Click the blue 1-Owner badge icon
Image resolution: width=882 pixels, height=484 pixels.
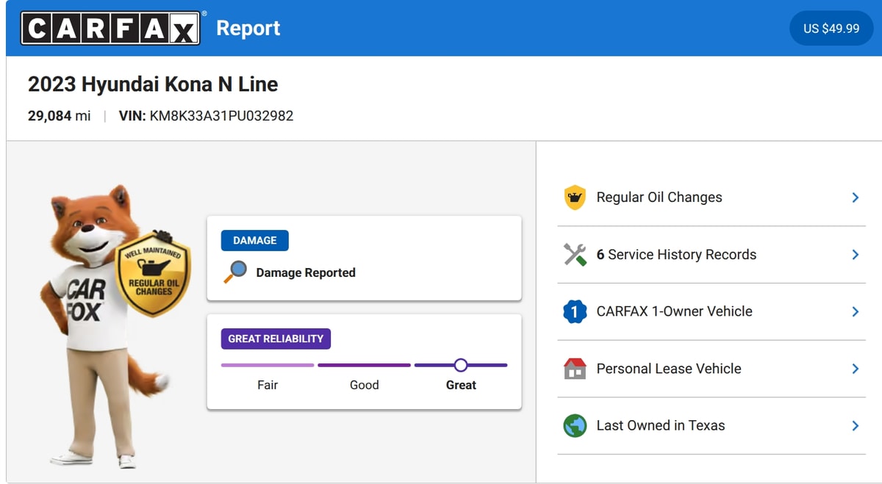tap(575, 311)
